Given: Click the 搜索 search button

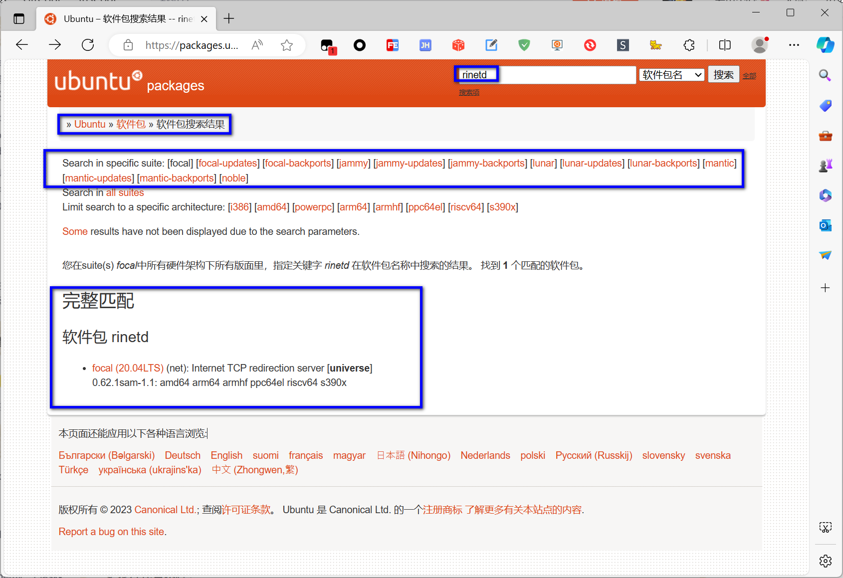Looking at the screenshot, I should [723, 74].
